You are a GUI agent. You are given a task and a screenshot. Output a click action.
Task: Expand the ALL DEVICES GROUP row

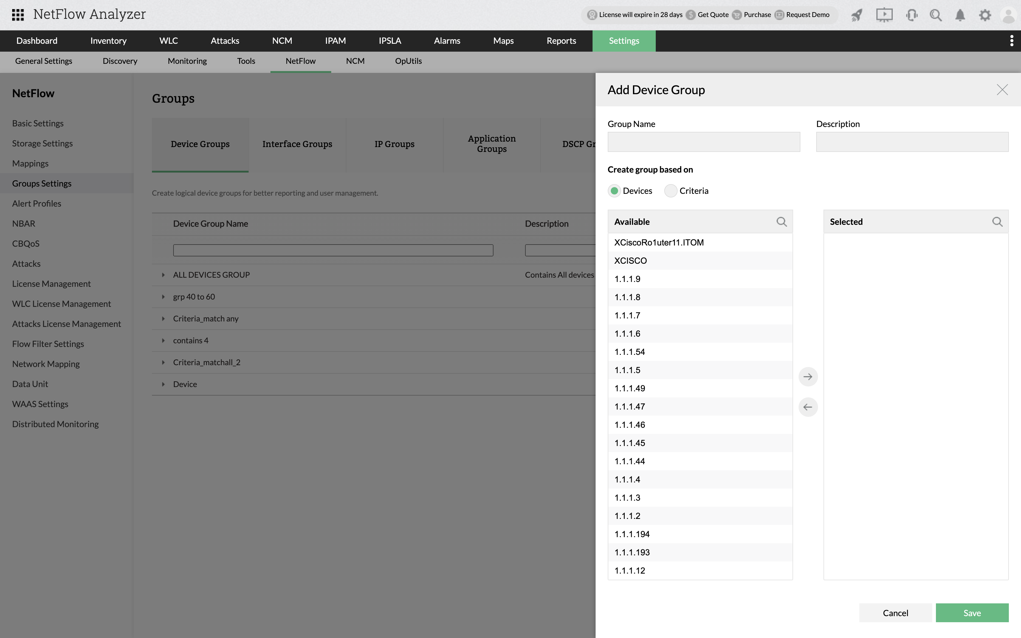coord(163,275)
